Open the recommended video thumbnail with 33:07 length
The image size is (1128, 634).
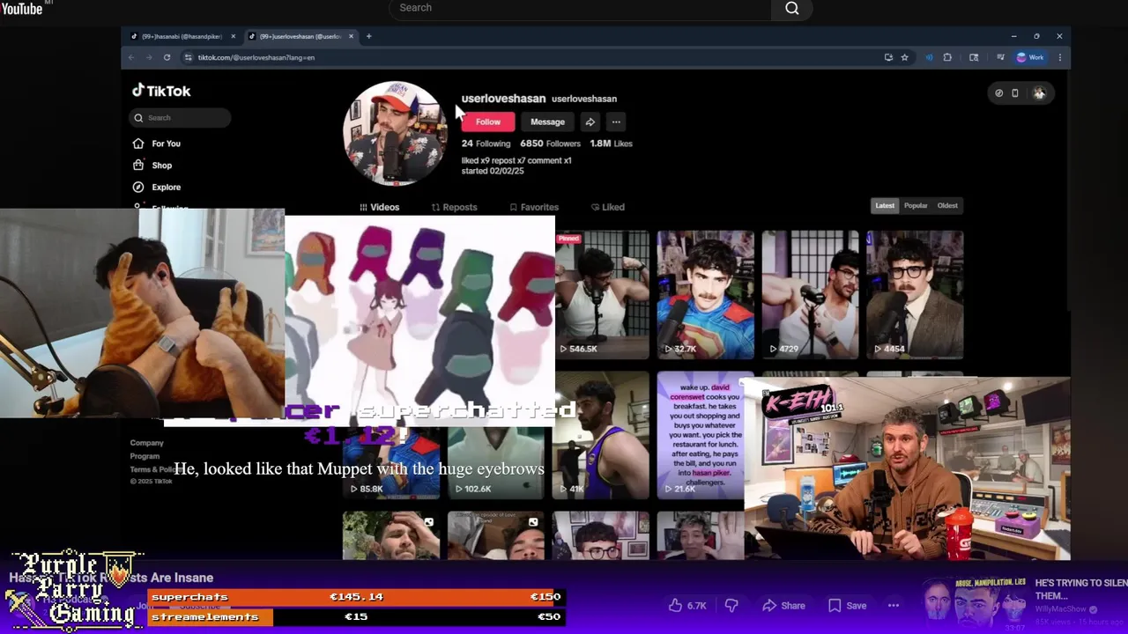(x=975, y=605)
